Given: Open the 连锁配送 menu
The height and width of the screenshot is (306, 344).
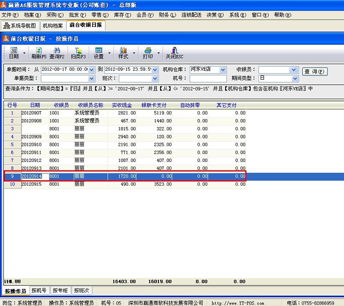Looking at the screenshot, I should pos(191,15).
